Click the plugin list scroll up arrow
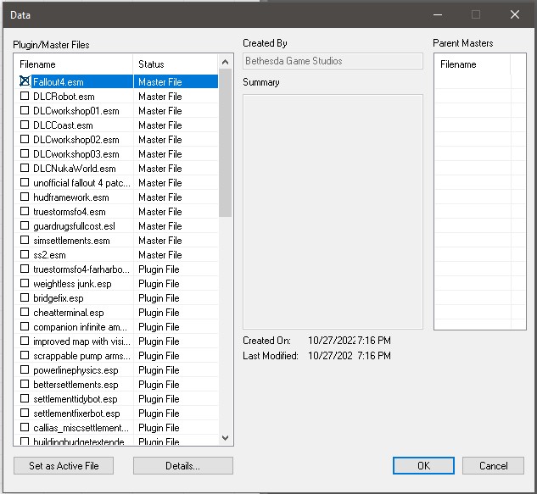The image size is (537, 494). pyautogui.click(x=225, y=62)
